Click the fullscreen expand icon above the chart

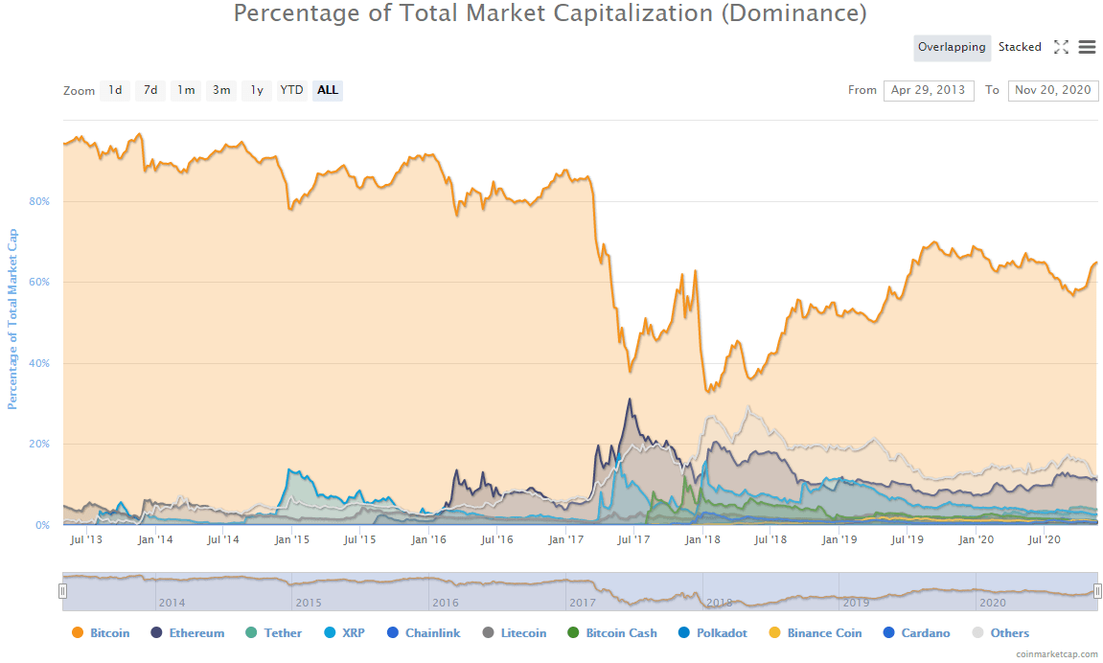point(1061,46)
